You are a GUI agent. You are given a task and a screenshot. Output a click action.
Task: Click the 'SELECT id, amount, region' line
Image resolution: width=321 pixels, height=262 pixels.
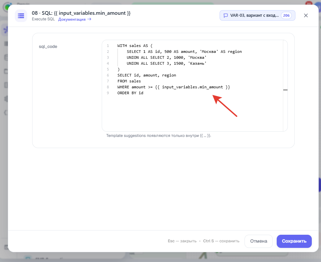(x=147, y=75)
